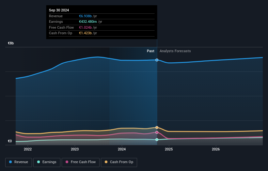Click the €1.024b free cash flow value
Image resolution: width=268 pixels, height=171 pixels.
pyautogui.click(x=85, y=27)
